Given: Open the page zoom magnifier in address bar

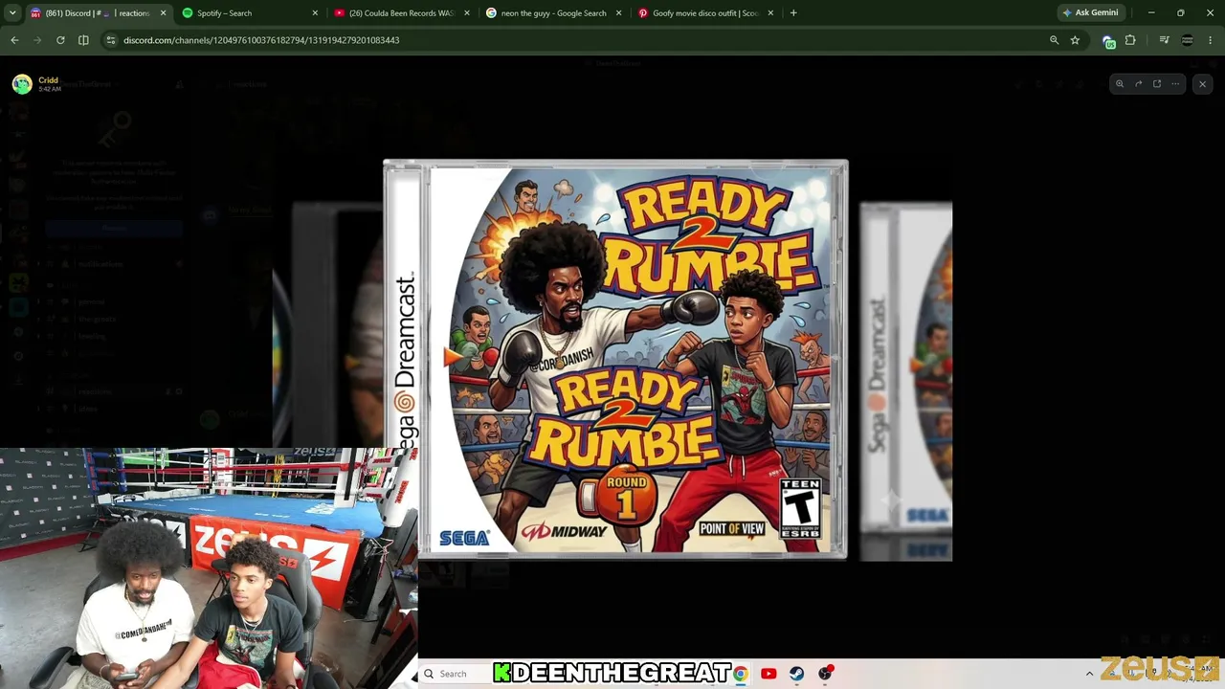Looking at the screenshot, I should click(x=1054, y=40).
